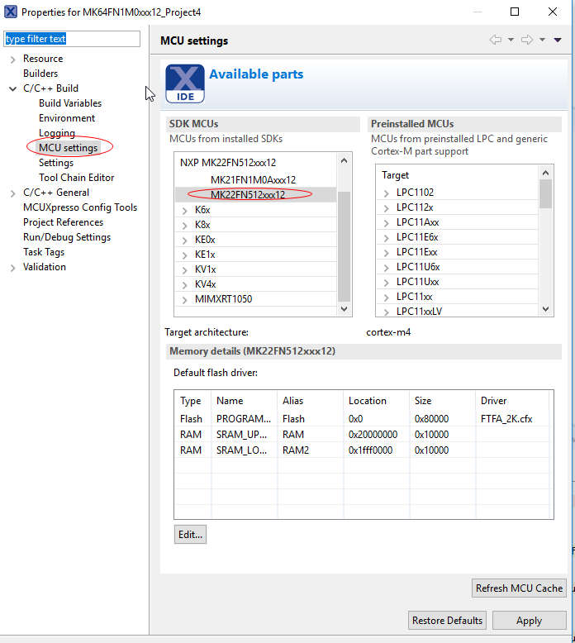575x643 pixels.
Task: Select Builders in the properties tree
Action: [x=40, y=74]
